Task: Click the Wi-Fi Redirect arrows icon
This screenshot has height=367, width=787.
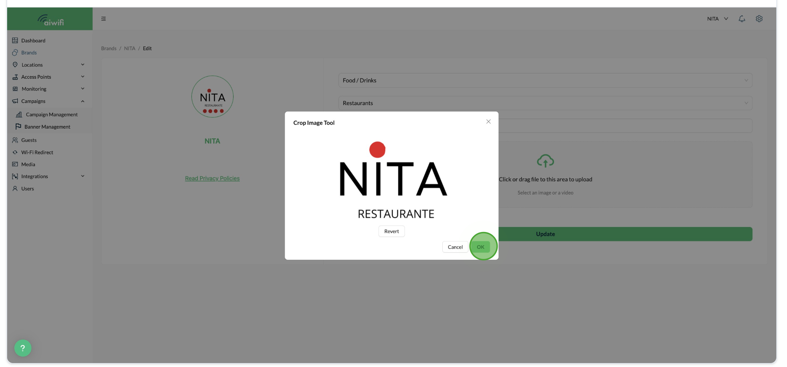Action: click(15, 153)
